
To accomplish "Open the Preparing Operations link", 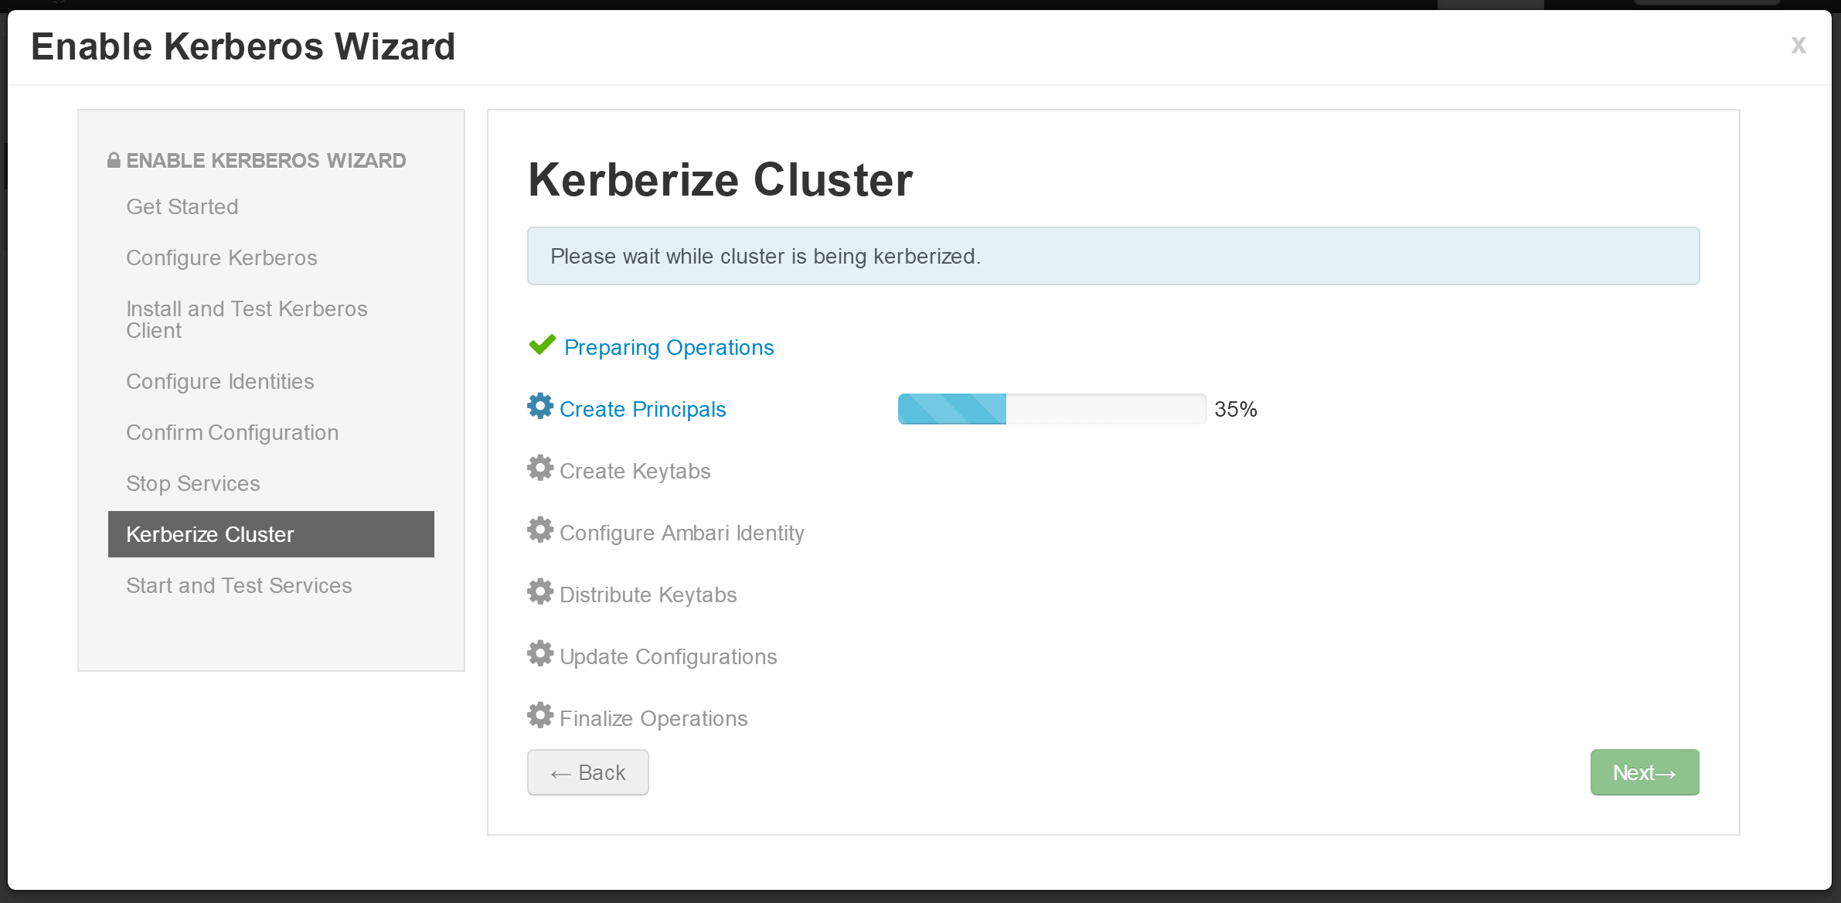I will (x=669, y=348).
